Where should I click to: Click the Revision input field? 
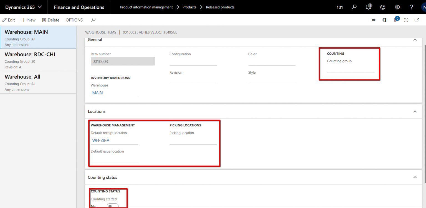[193, 80]
